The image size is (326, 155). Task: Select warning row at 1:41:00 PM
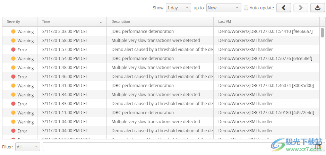[161, 85]
